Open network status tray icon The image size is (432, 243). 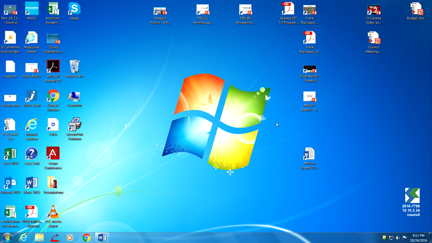(391, 238)
